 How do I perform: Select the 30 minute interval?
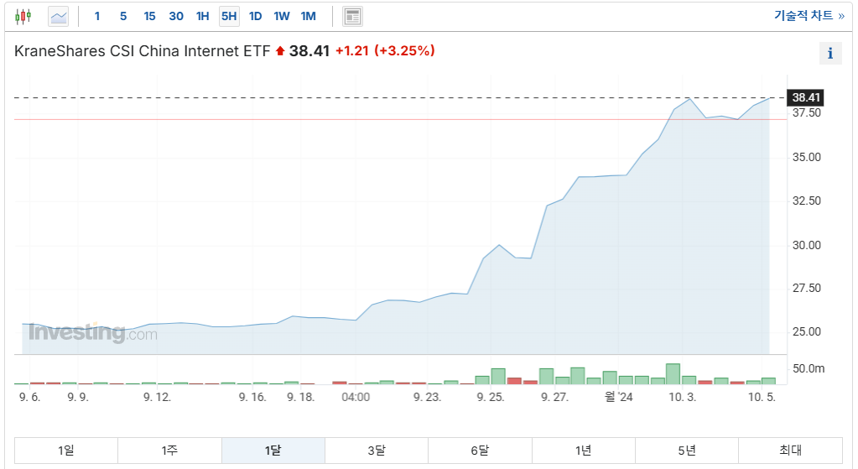point(176,17)
